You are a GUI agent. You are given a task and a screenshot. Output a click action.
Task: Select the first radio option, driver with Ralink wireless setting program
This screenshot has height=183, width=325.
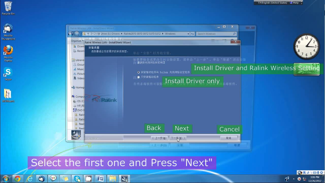point(139,72)
